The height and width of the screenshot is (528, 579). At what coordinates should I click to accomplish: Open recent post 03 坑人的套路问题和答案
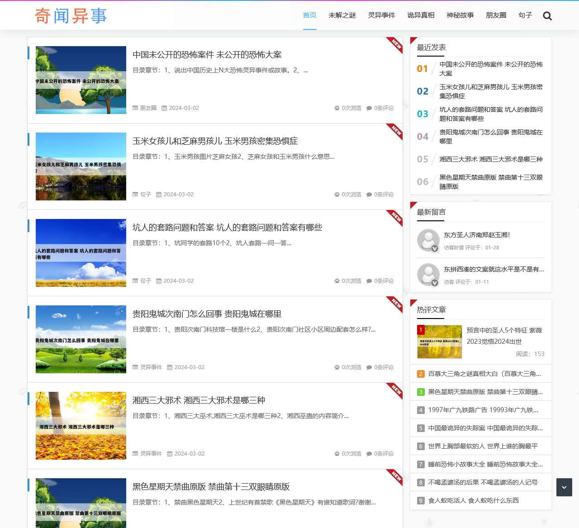[491, 114]
